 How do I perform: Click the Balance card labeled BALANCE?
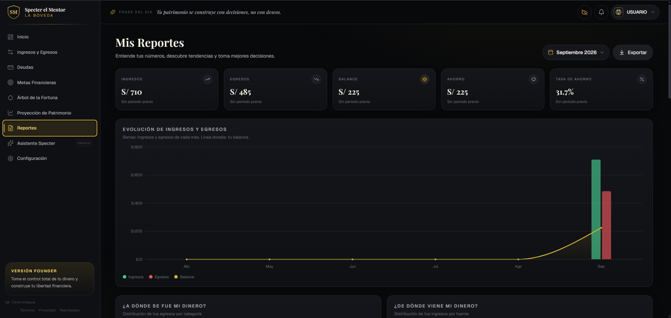pos(384,89)
